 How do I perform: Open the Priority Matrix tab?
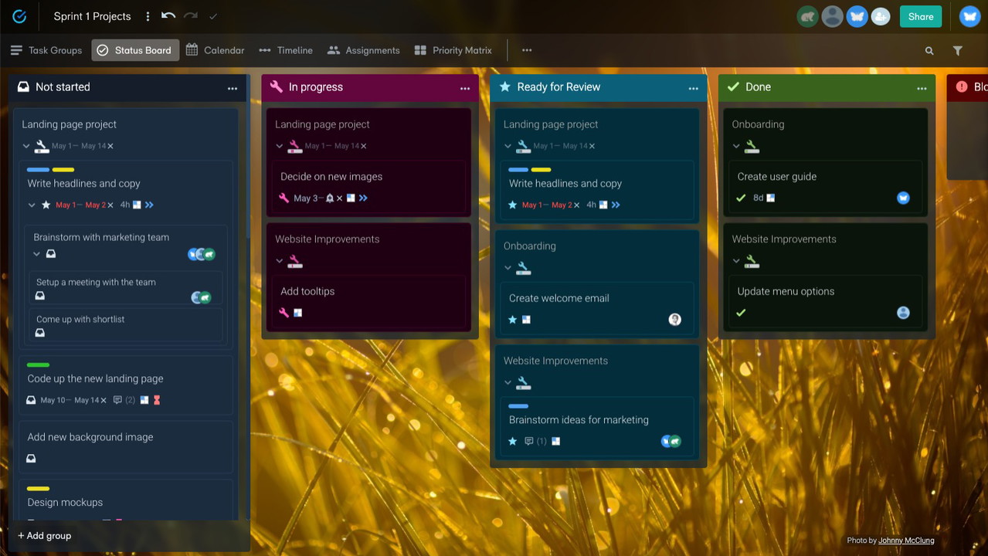[453, 50]
